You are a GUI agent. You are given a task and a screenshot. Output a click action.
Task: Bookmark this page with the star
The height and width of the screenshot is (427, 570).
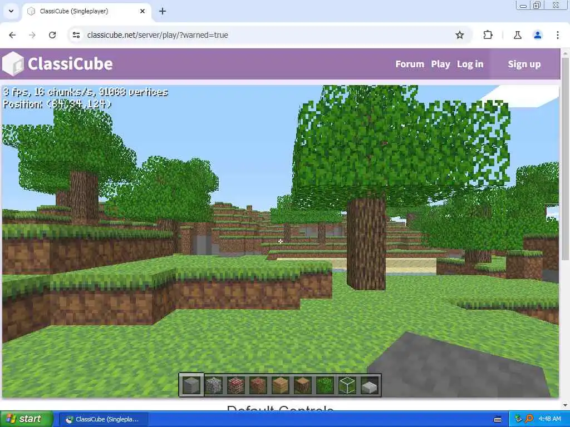click(x=459, y=35)
